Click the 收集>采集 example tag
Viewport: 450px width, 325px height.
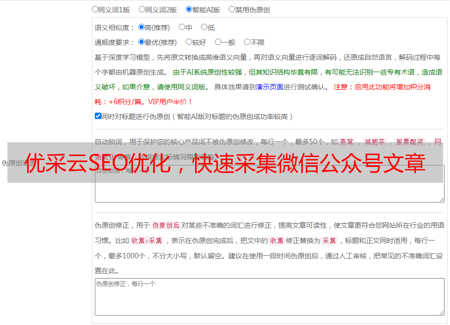click(x=147, y=241)
